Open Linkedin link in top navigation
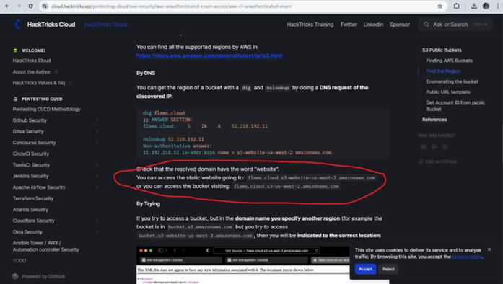The height and width of the screenshot is (284, 503). point(373,25)
